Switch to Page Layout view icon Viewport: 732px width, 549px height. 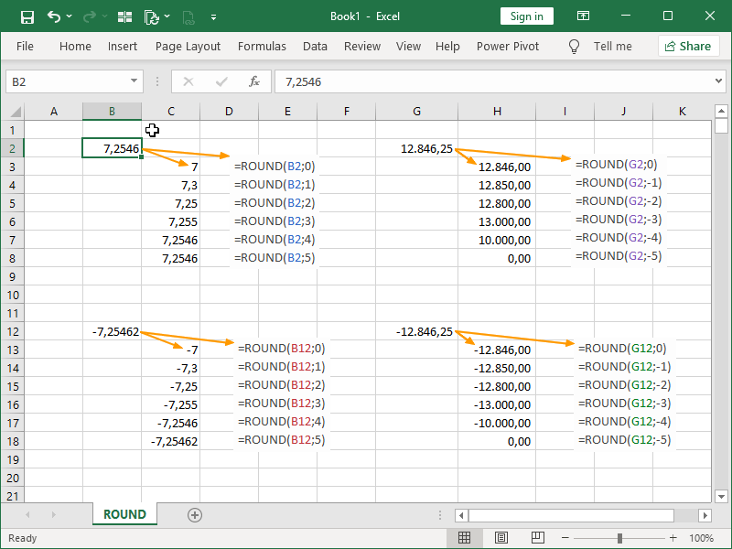pos(501,537)
